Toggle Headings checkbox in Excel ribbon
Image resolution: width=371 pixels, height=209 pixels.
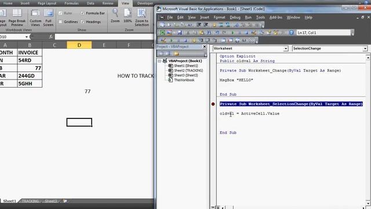(82, 22)
